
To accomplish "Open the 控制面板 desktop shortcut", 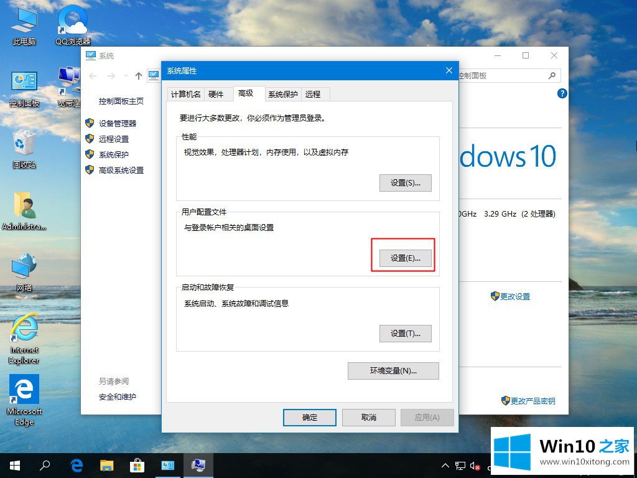I will coord(24,86).
